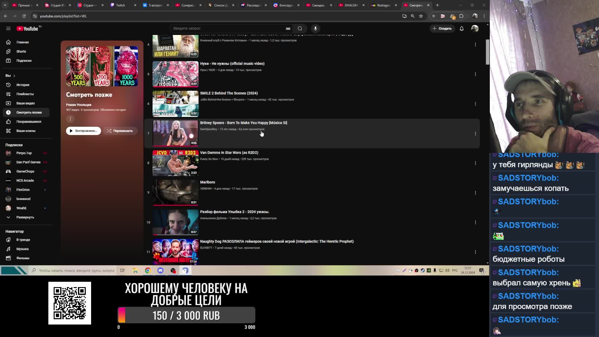Bookmark page with the star icon
599x337 pixels.
[x=421, y=16]
